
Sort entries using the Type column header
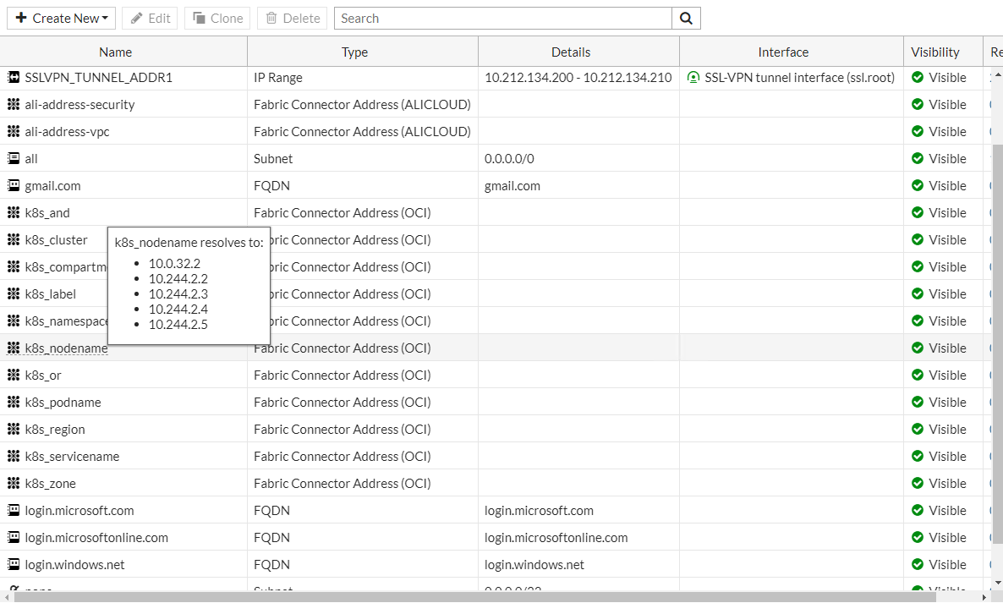click(x=354, y=52)
